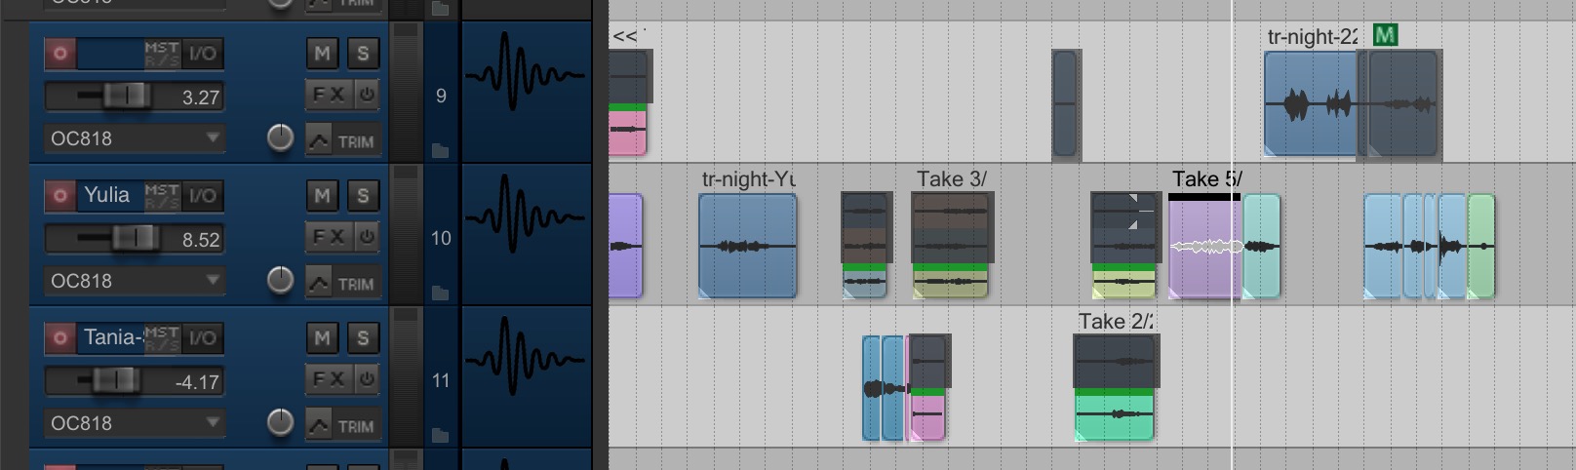The image size is (1576, 470).
Task: Click the folder icon on track 9
Action: [x=441, y=150]
